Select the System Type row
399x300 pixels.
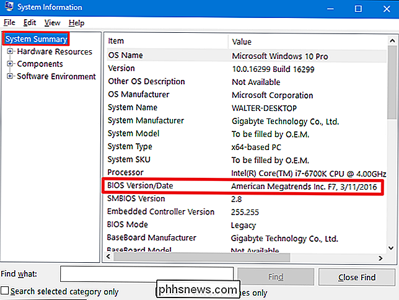tap(247, 147)
